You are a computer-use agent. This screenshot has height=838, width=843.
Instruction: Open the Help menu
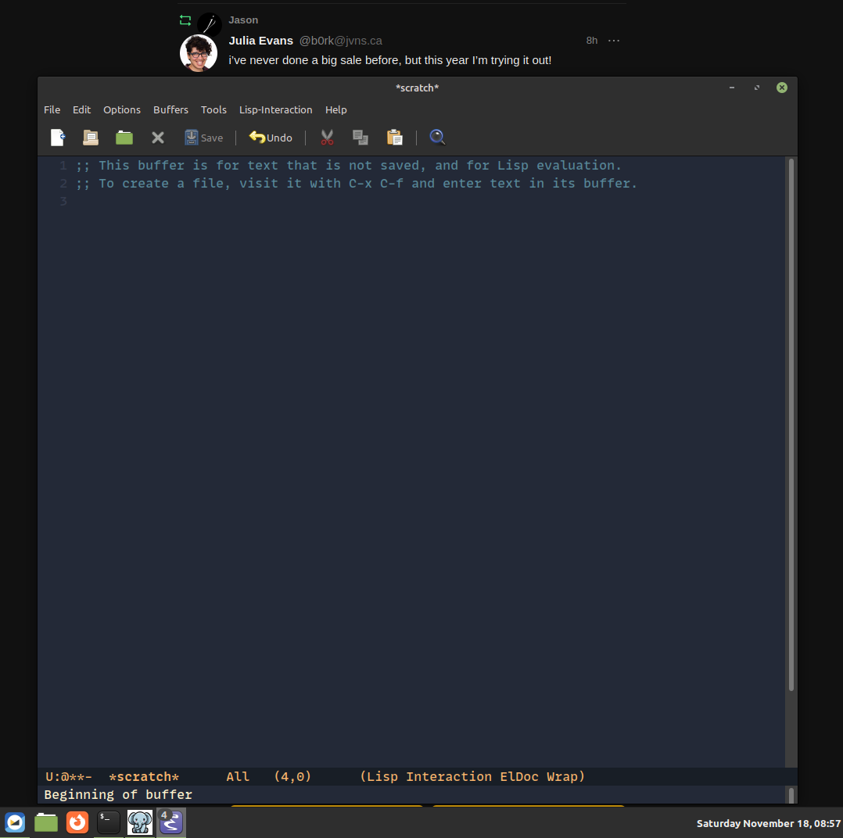[x=336, y=109]
